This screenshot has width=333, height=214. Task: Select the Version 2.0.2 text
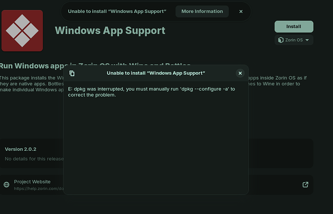(21, 149)
